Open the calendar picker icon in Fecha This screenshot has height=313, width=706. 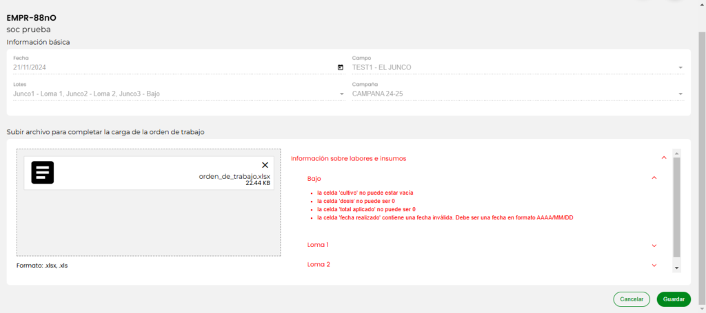(341, 67)
